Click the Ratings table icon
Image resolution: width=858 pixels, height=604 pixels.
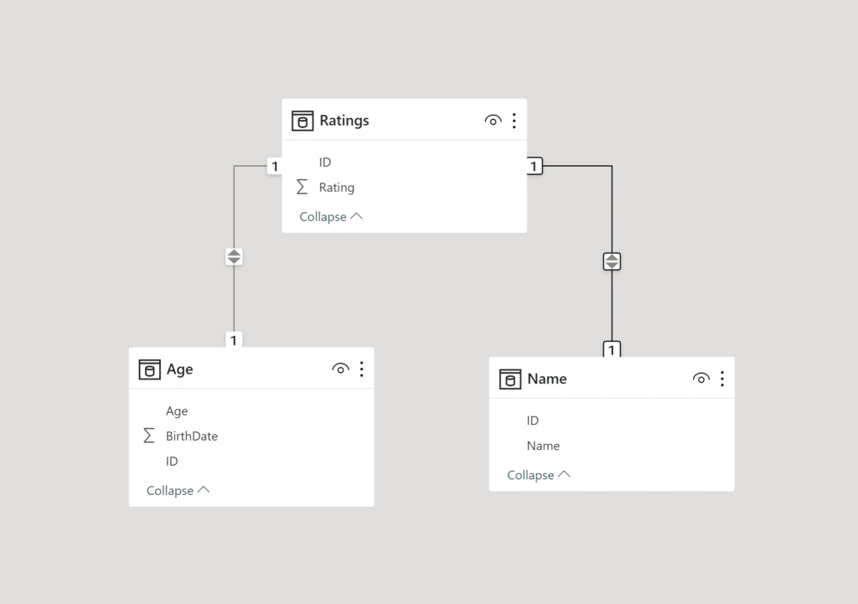coord(302,121)
